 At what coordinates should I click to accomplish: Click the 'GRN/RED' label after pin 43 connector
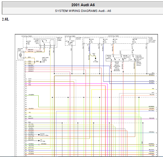click(44, 144)
